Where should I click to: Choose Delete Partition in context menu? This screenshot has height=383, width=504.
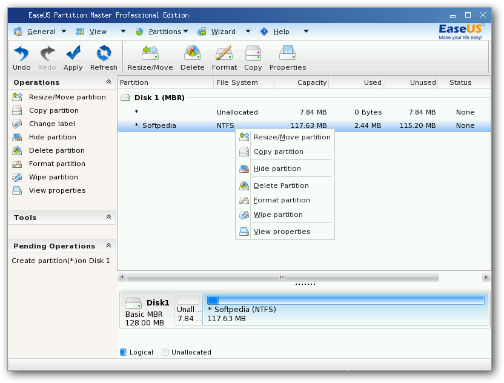(285, 185)
